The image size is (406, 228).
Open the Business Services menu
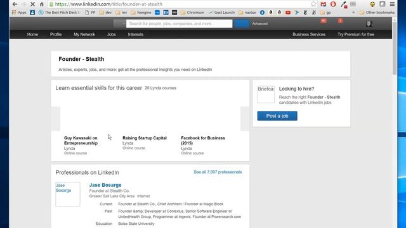point(309,34)
